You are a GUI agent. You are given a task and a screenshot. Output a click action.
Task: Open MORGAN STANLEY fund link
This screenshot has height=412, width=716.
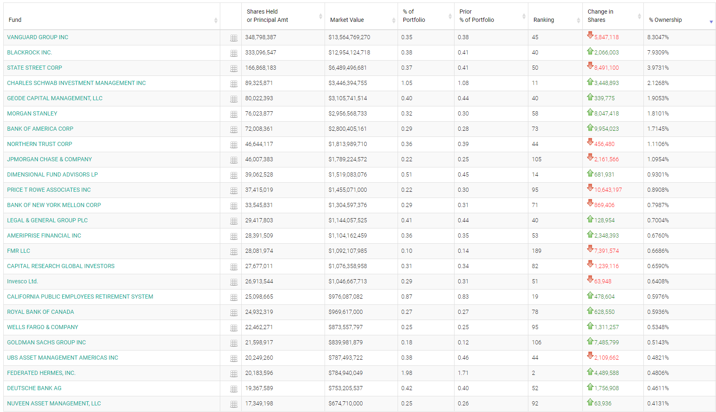click(32, 113)
